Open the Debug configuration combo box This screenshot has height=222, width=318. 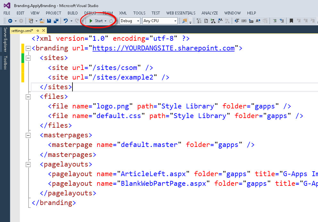click(130, 21)
